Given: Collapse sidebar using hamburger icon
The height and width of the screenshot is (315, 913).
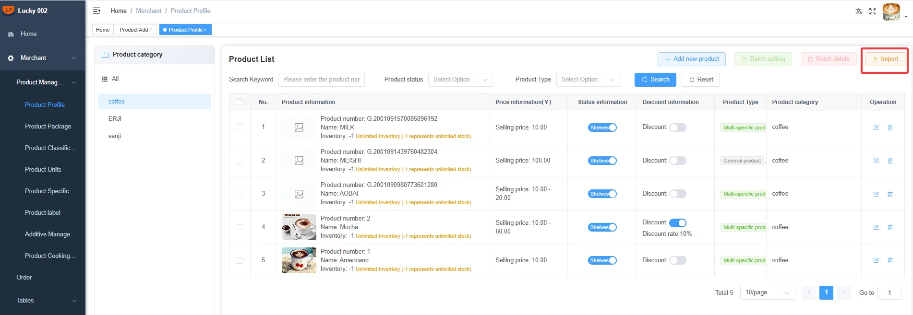Looking at the screenshot, I should click(x=96, y=11).
